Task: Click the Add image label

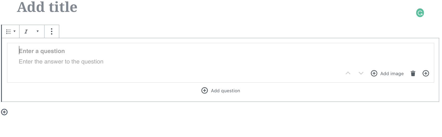Action: coord(392,74)
